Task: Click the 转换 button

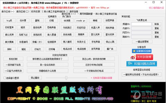Action: tap(157, 24)
